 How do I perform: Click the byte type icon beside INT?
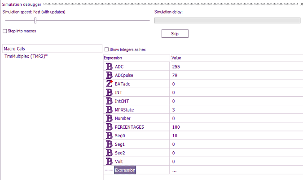(x=109, y=92)
